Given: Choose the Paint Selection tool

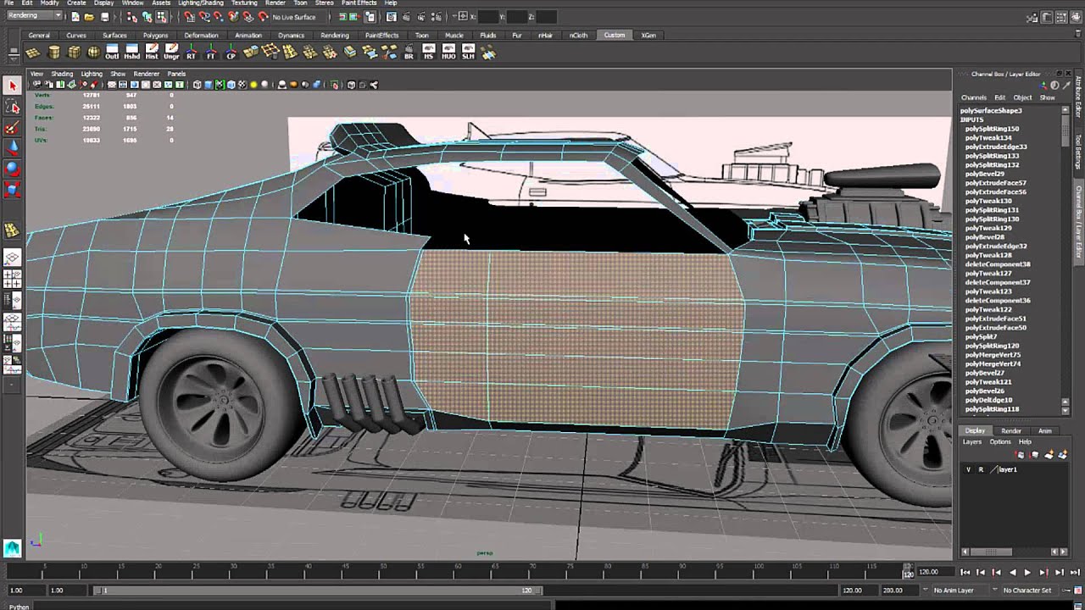Looking at the screenshot, I should click(x=12, y=128).
